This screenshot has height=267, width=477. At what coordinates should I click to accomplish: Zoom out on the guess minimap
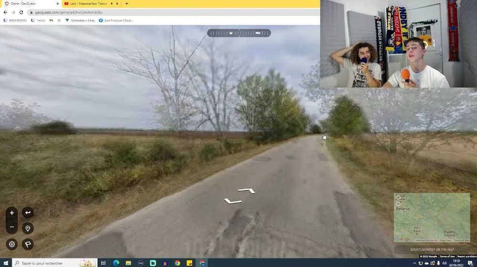coord(398,204)
